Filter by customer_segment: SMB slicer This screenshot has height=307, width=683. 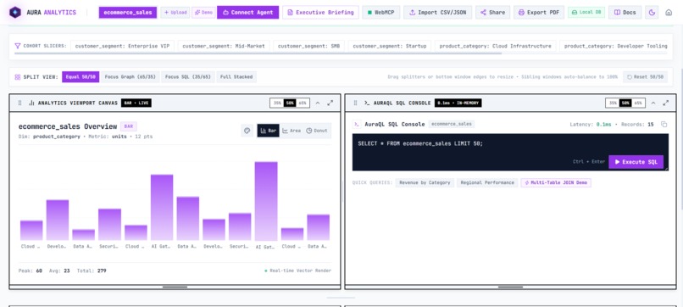(x=308, y=46)
